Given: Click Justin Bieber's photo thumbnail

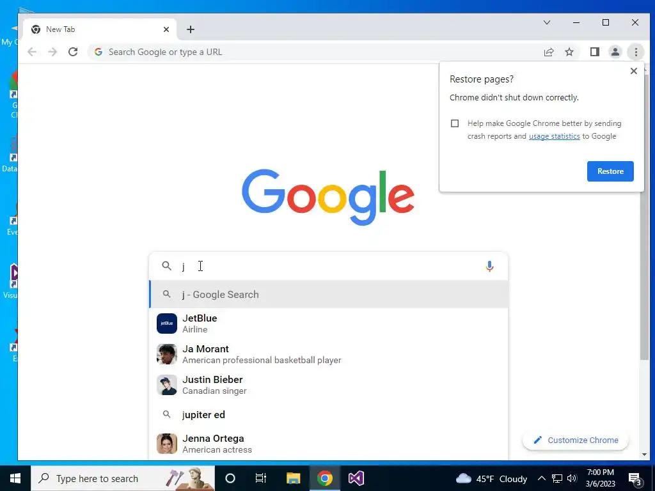Looking at the screenshot, I should [167, 385].
